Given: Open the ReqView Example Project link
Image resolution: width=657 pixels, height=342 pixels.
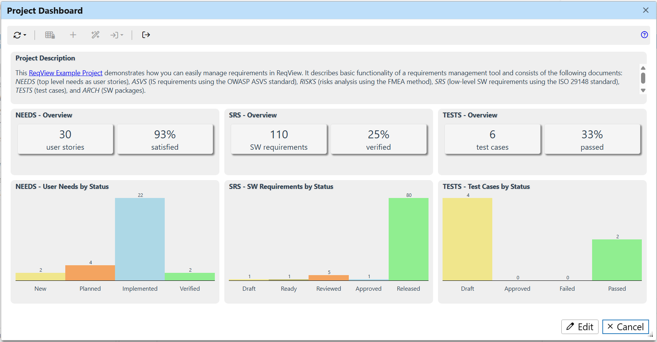Looking at the screenshot, I should (x=65, y=73).
